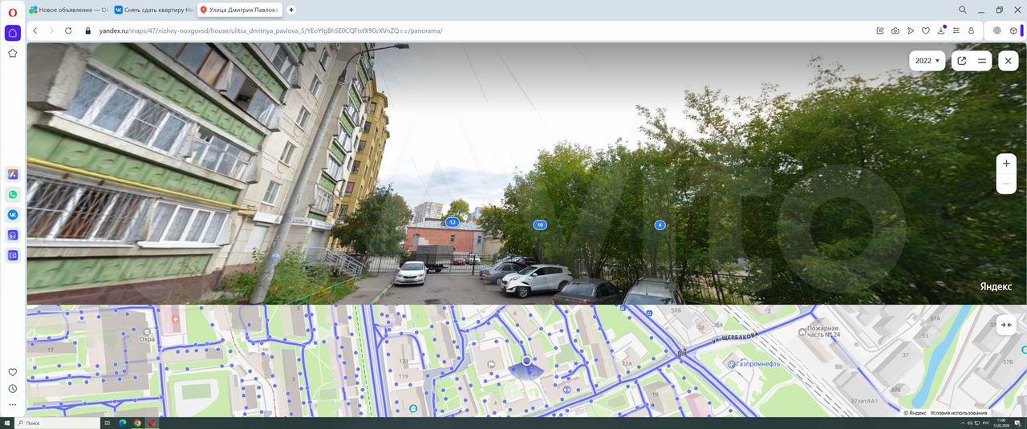This screenshot has width=1027, height=429.
Task: Add page to bookmarks with heart icon
Action: point(925,30)
